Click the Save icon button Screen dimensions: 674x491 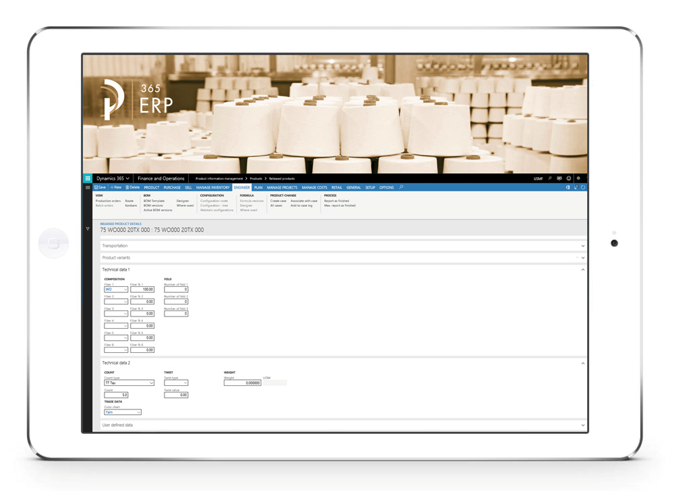100,187
